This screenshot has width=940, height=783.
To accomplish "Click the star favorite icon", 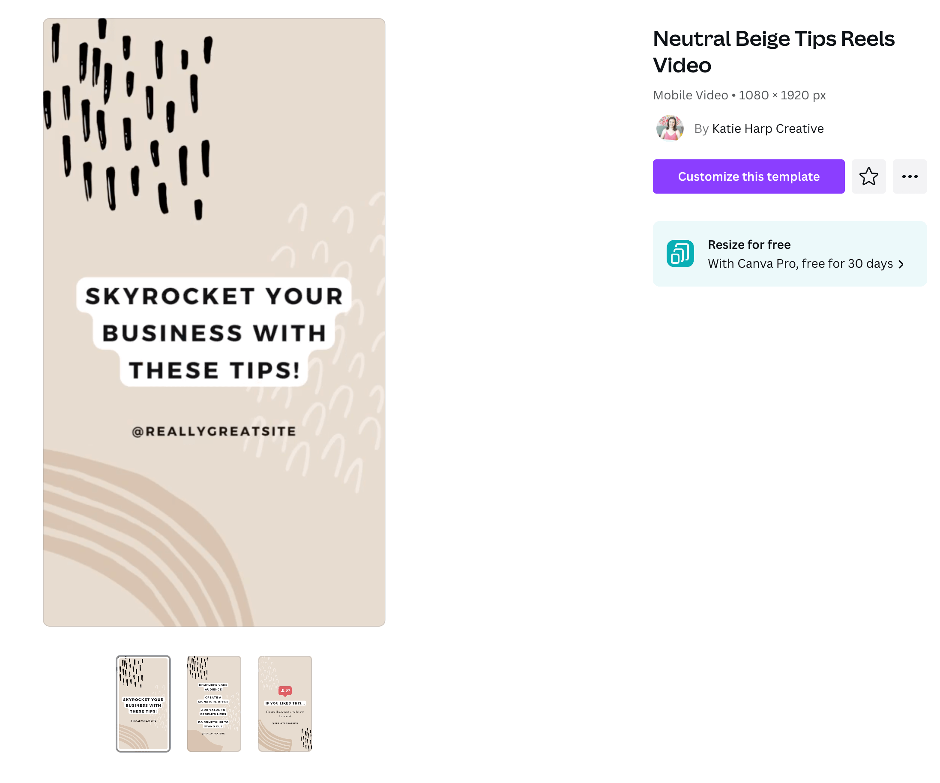I will pyautogui.click(x=868, y=176).
